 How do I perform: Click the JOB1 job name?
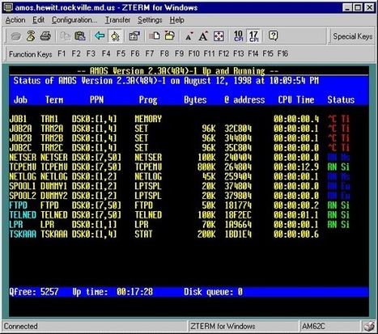18,119
